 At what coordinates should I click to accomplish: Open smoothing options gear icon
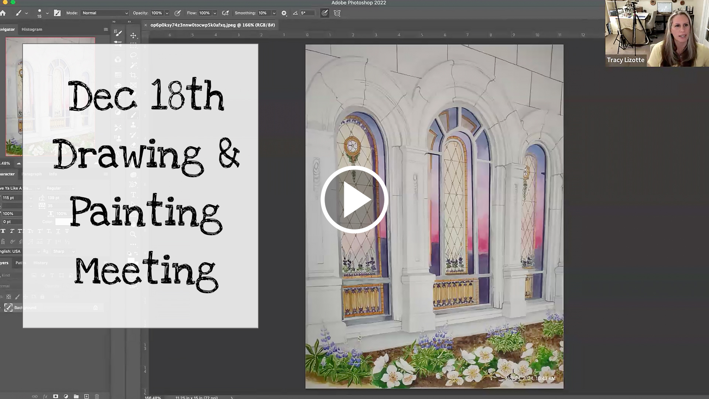pyautogui.click(x=284, y=13)
